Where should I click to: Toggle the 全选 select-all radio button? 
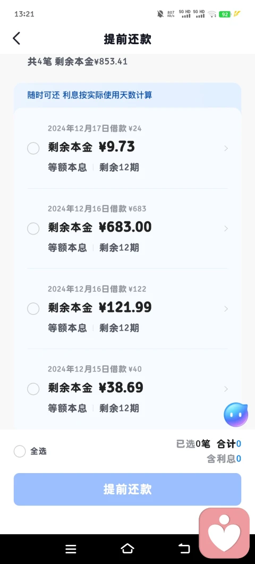tap(20, 451)
